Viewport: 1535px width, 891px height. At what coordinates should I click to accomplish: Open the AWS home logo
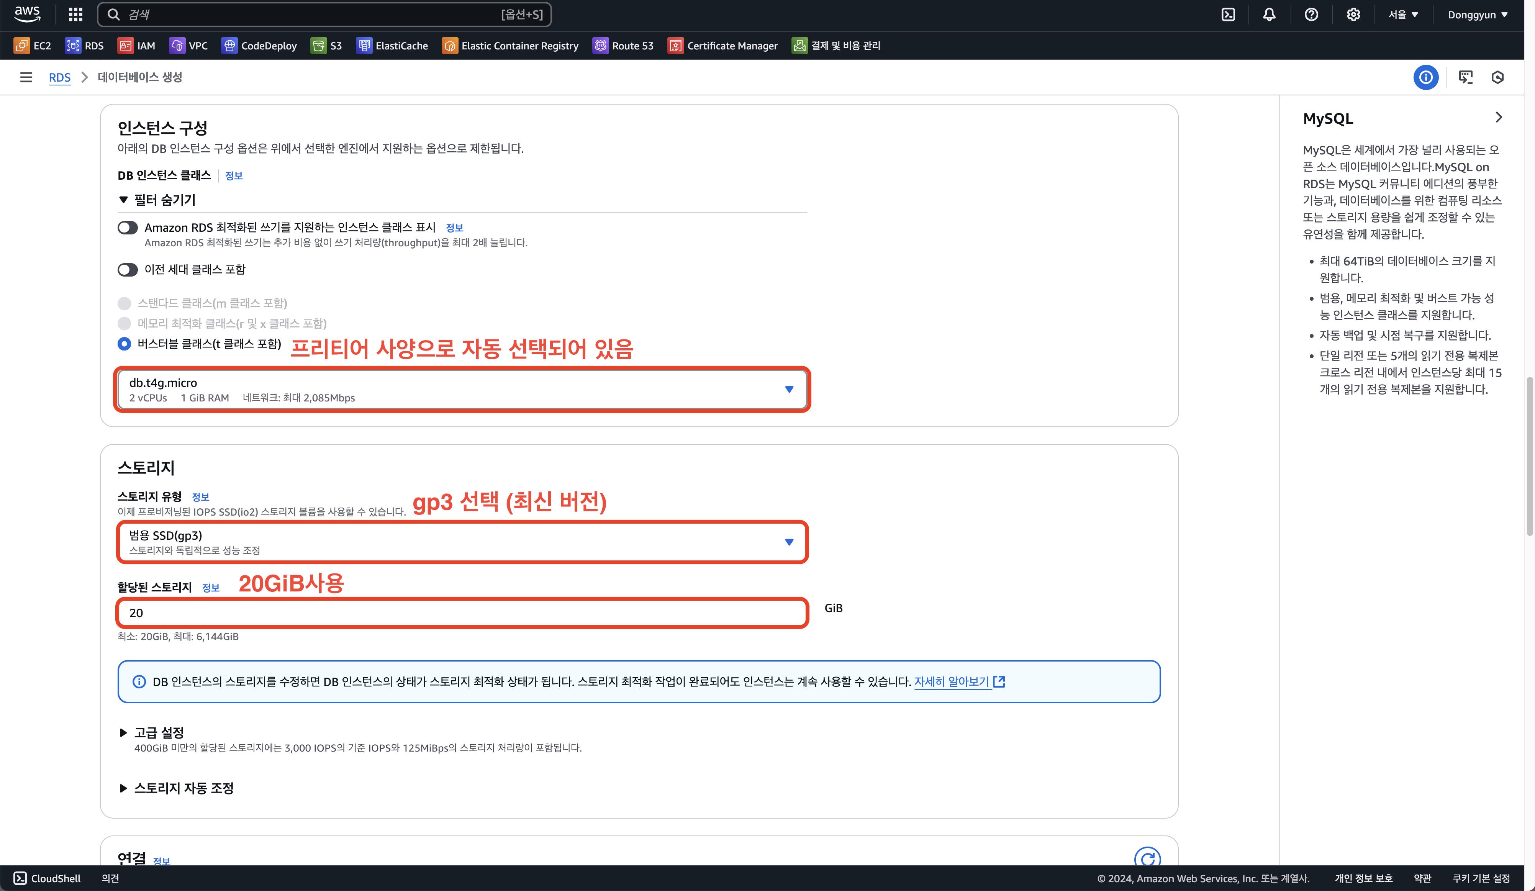pos(27,14)
